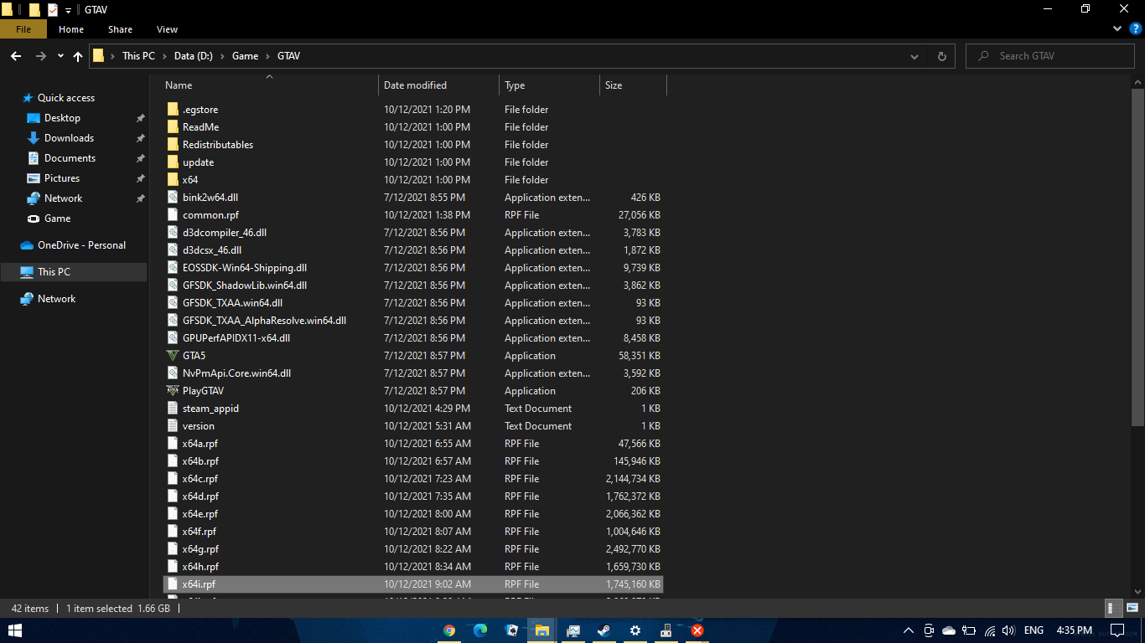
Task: Select the x64 folder
Action: [190, 180]
